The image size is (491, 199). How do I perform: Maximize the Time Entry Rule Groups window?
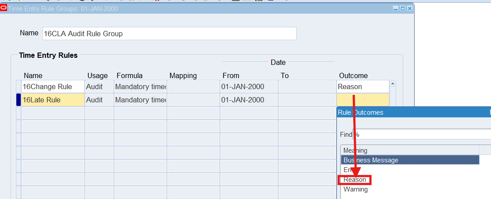click(402, 8)
